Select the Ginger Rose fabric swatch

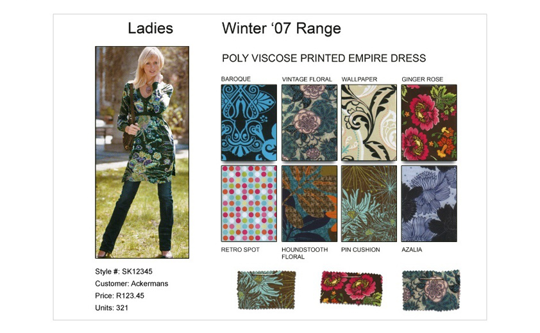coord(429,122)
